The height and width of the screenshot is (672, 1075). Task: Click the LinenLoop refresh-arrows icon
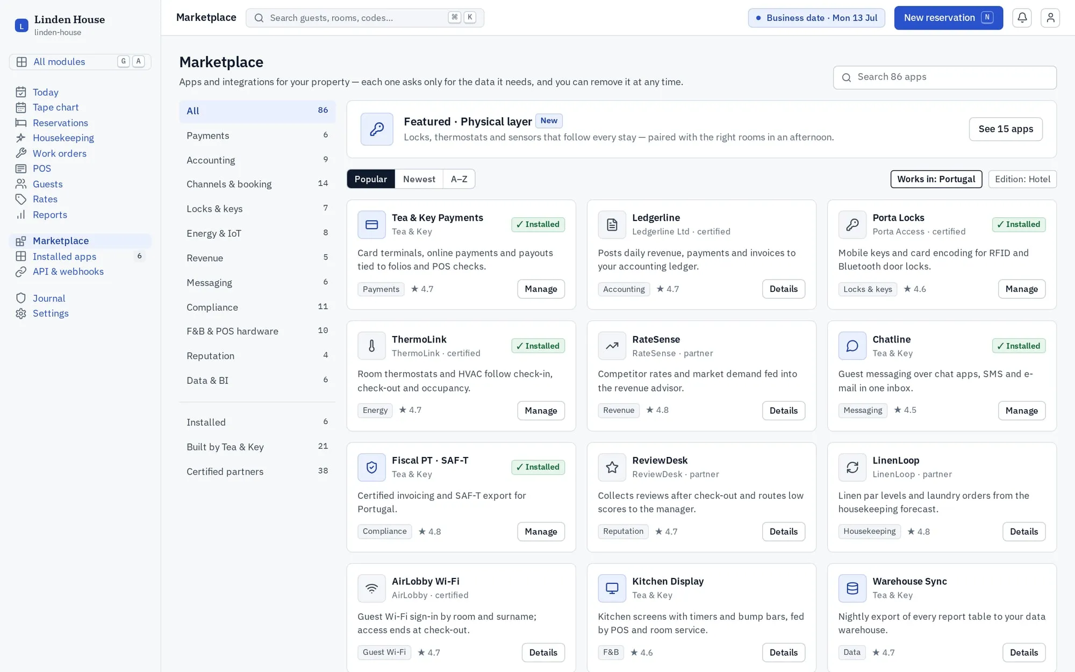tap(852, 467)
